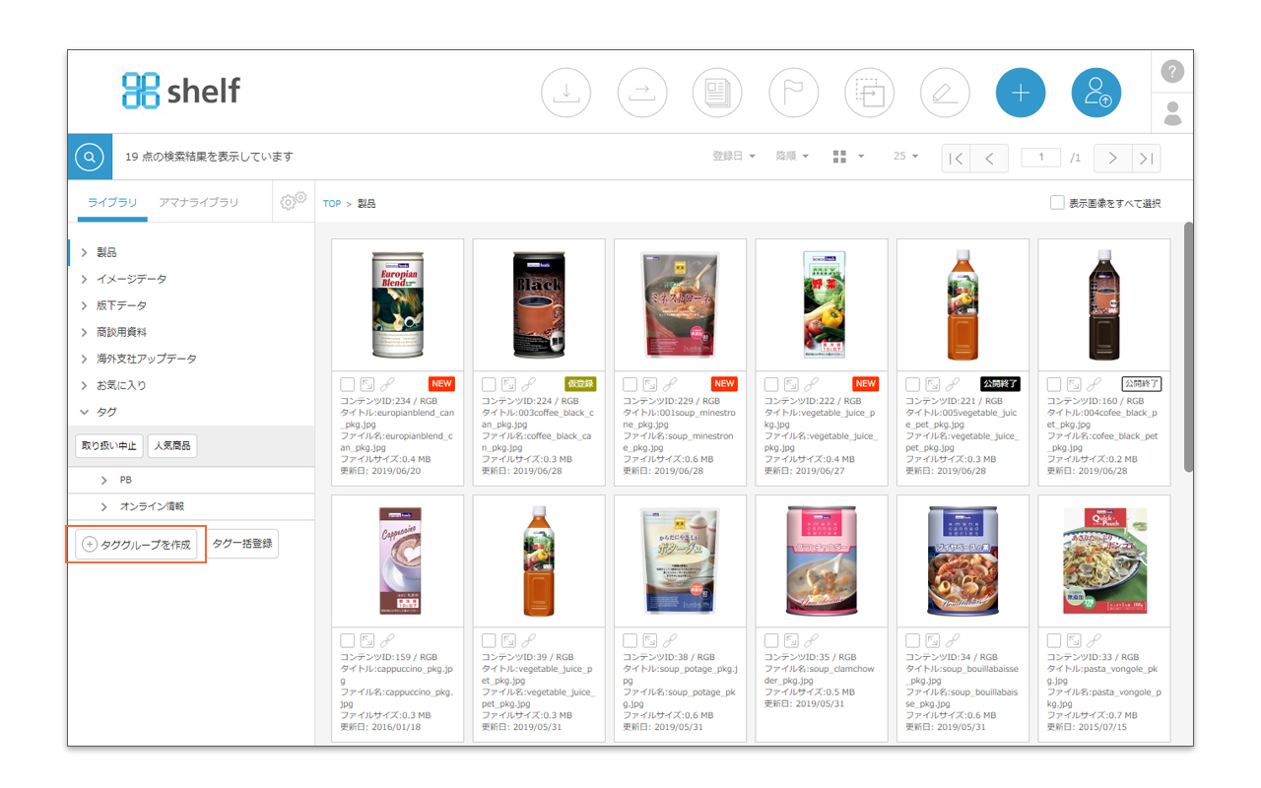This screenshot has width=1261, height=788.
Task: Click the blue plus add button
Action: coord(1021,94)
